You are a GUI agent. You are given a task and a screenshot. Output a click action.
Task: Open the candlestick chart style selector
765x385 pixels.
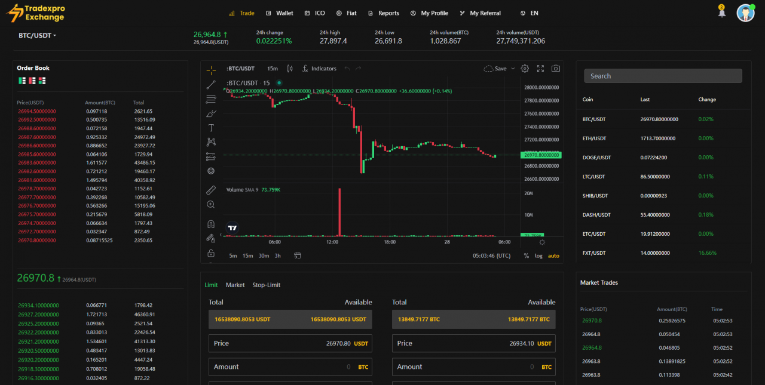[290, 69]
